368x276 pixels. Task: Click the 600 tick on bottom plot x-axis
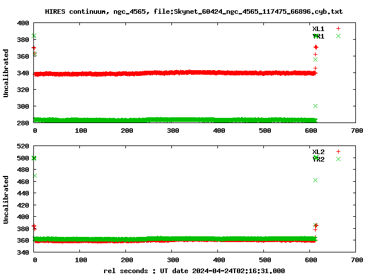(x=311, y=260)
